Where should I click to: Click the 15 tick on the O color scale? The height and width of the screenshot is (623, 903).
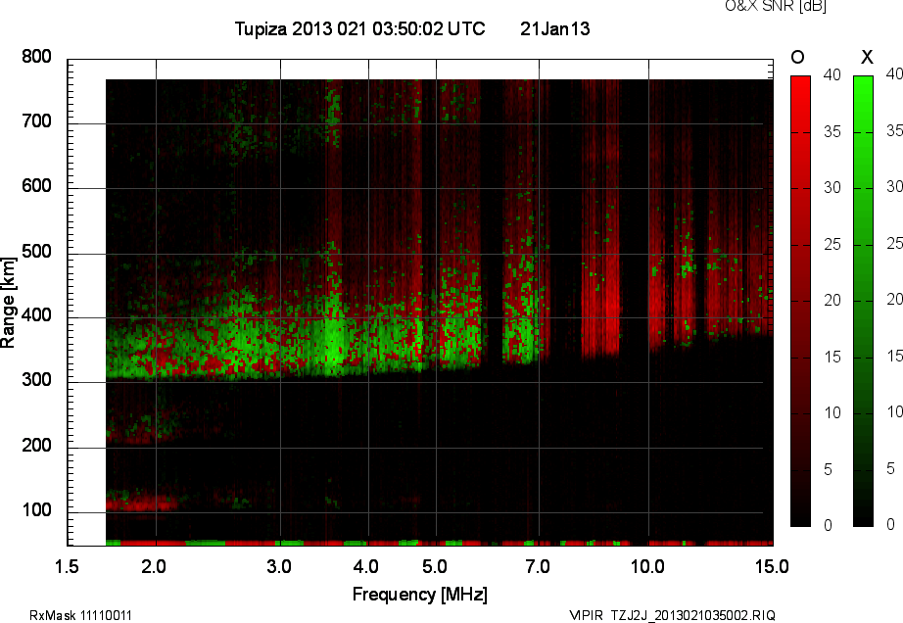tap(832, 357)
